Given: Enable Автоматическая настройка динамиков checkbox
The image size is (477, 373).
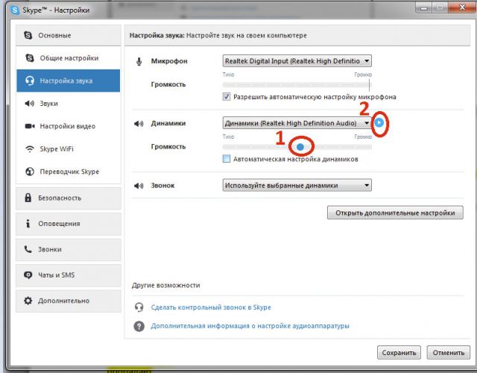Looking at the screenshot, I should pos(227,159).
